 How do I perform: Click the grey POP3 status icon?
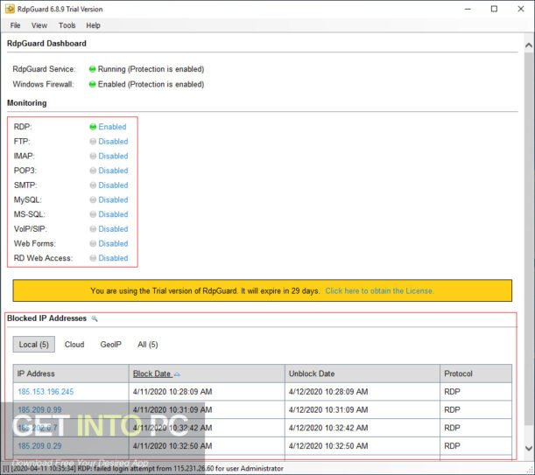[93, 171]
